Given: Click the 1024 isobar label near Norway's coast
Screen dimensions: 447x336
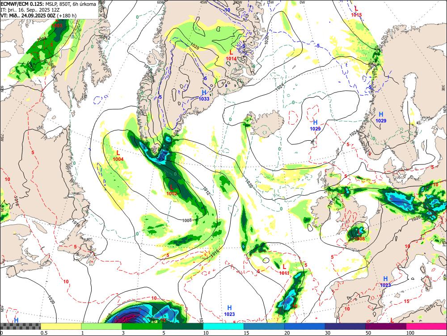Looking at the screenshot, I should (x=354, y=133).
